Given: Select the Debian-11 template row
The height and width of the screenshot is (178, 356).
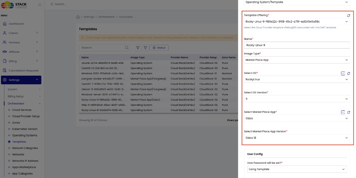Looking at the screenshot, I should (x=158, y=89).
